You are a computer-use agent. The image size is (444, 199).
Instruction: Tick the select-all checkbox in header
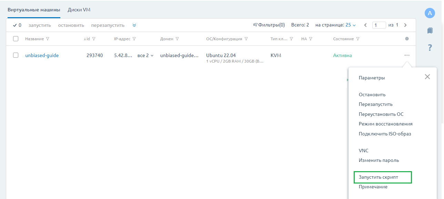[16, 39]
